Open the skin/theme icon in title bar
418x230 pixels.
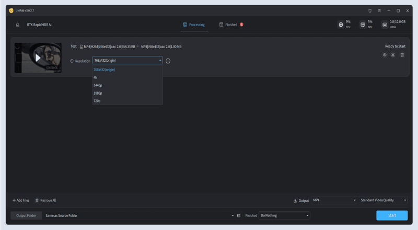[x=370, y=10]
